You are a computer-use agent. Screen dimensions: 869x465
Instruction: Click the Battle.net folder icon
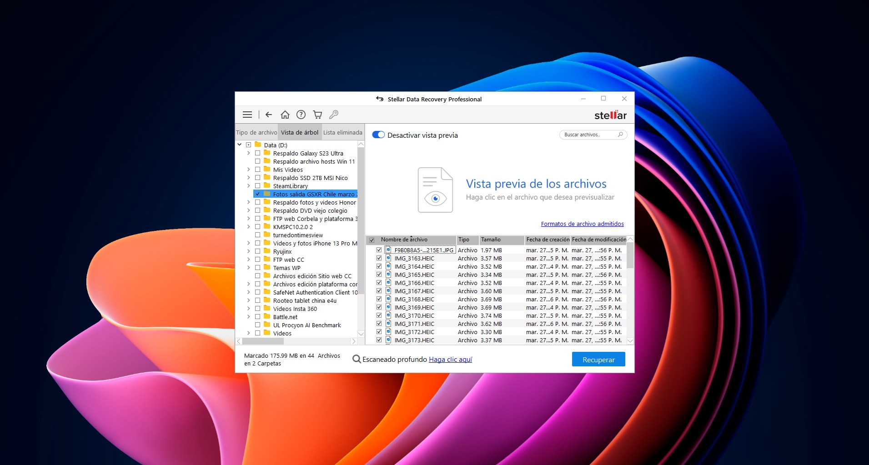[x=267, y=316]
